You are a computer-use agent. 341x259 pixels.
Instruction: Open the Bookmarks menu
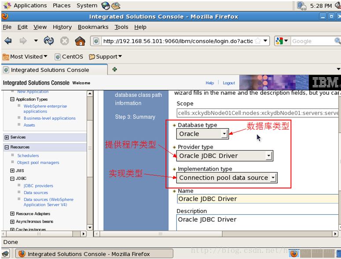click(93, 27)
